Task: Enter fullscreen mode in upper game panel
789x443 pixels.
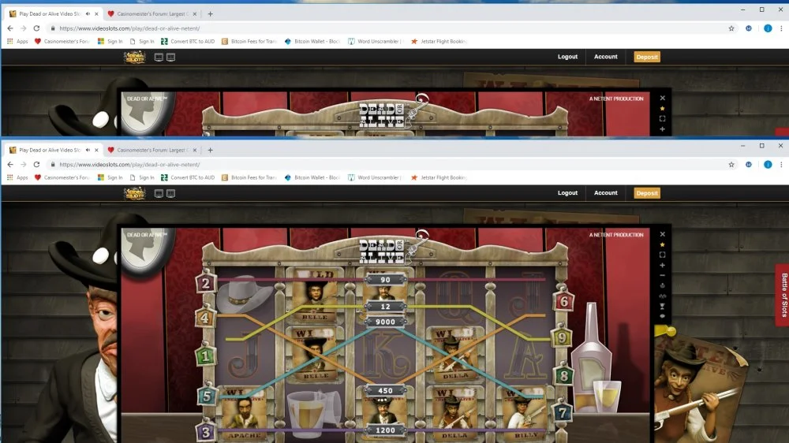Action: [662, 119]
